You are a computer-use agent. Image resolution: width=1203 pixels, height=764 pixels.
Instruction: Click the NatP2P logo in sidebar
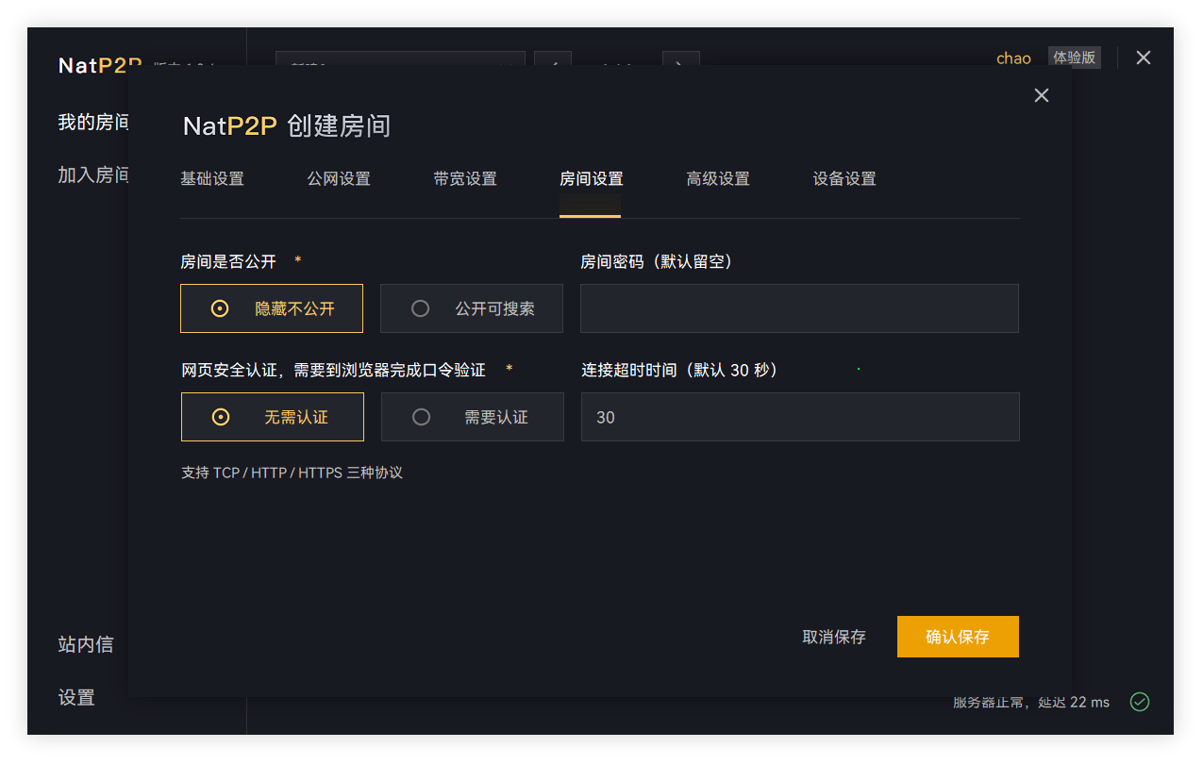click(100, 65)
